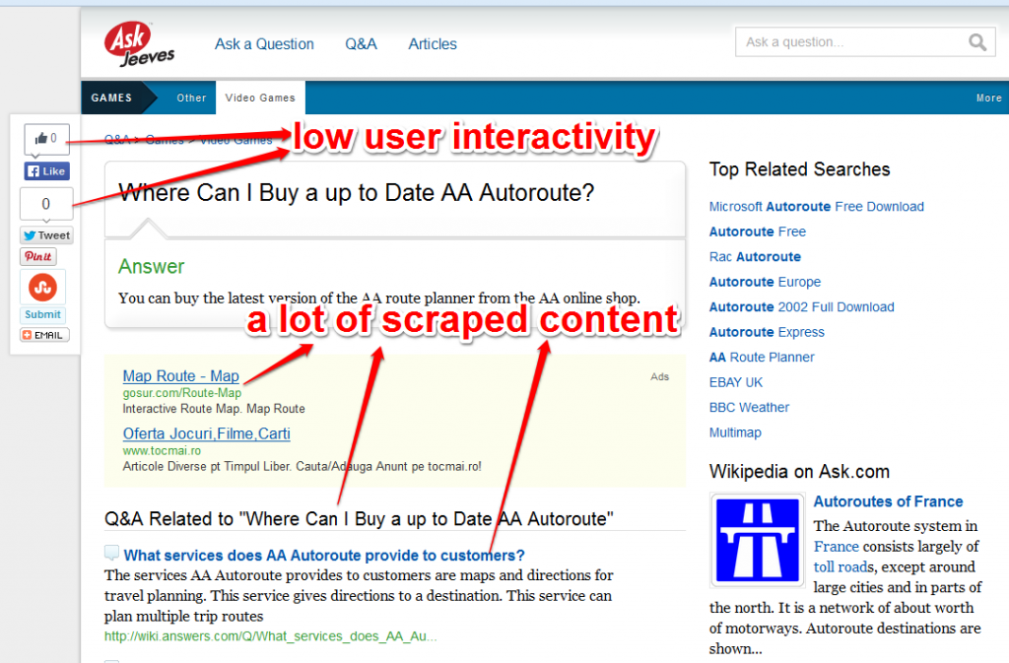Open the gosur.com/Route-Map URL
Image resolution: width=1009 pixels, height=663 pixels.
pyautogui.click(x=182, y=393)
